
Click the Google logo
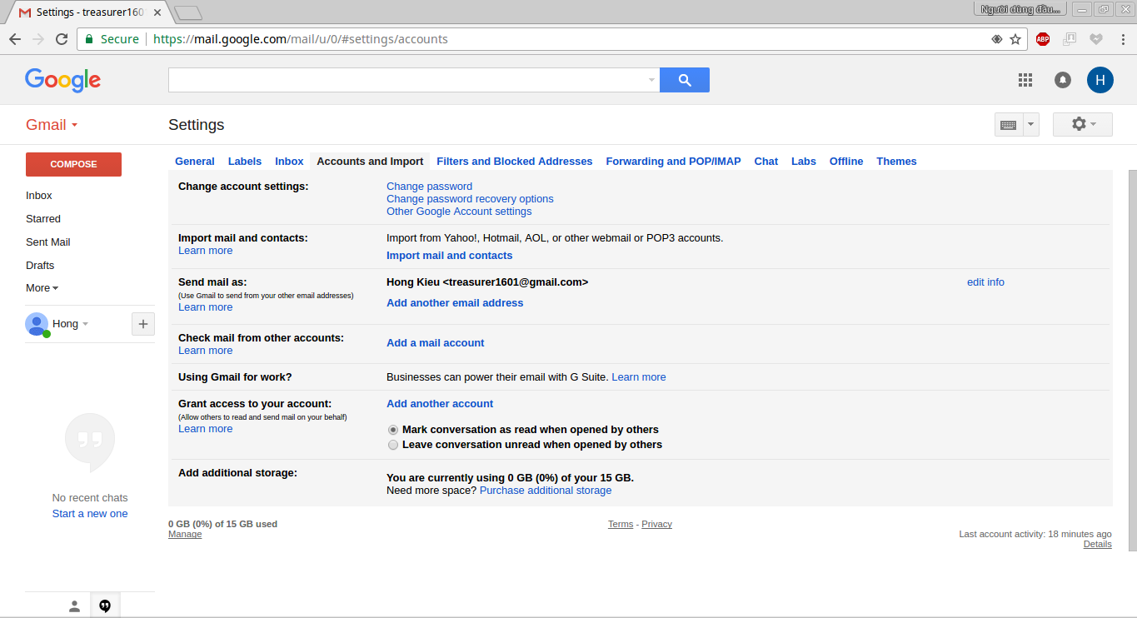click(62, 80)
